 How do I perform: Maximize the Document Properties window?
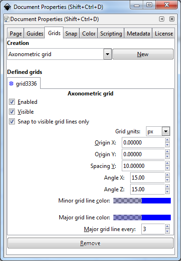(149, 5)
